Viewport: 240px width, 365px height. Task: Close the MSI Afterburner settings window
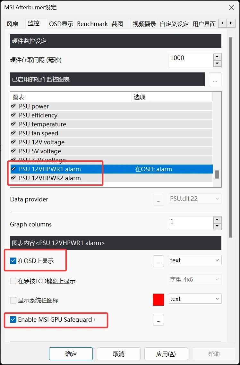pyautogui.click(x=231, y=7)
